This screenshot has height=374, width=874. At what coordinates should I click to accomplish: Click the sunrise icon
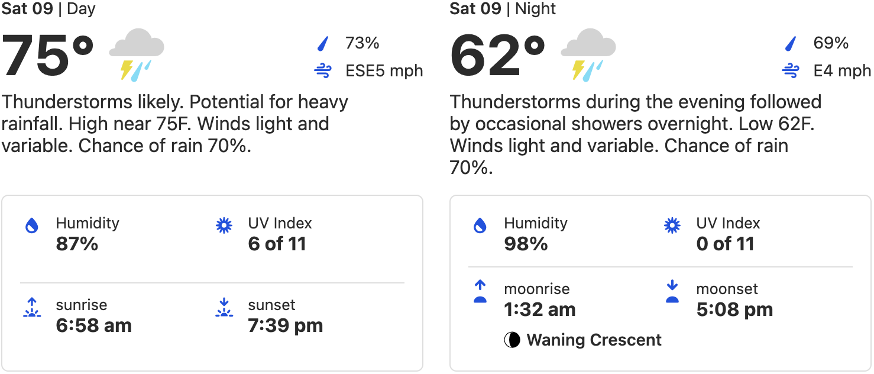(32, 308)
